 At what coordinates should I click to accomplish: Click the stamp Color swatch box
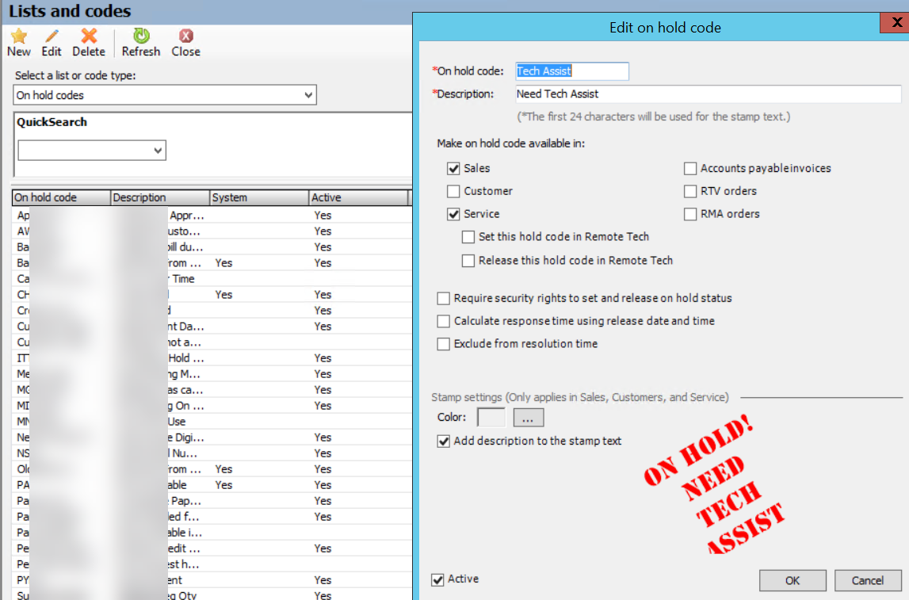coord(491,418)
